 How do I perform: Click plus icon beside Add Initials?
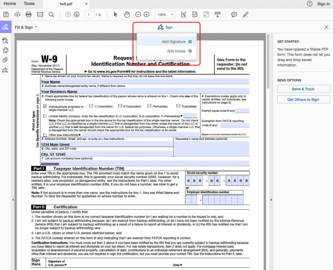click(x=190, y=51)
